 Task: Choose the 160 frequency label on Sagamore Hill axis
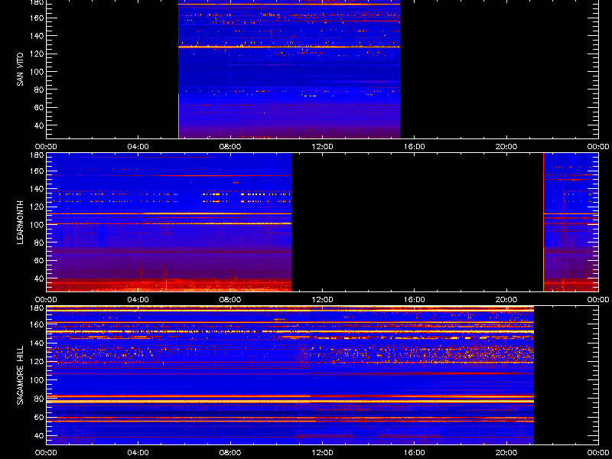[37, 325]
